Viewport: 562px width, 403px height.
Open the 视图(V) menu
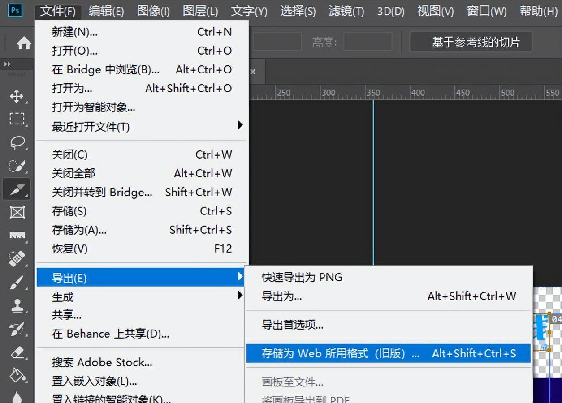(436, 11)
